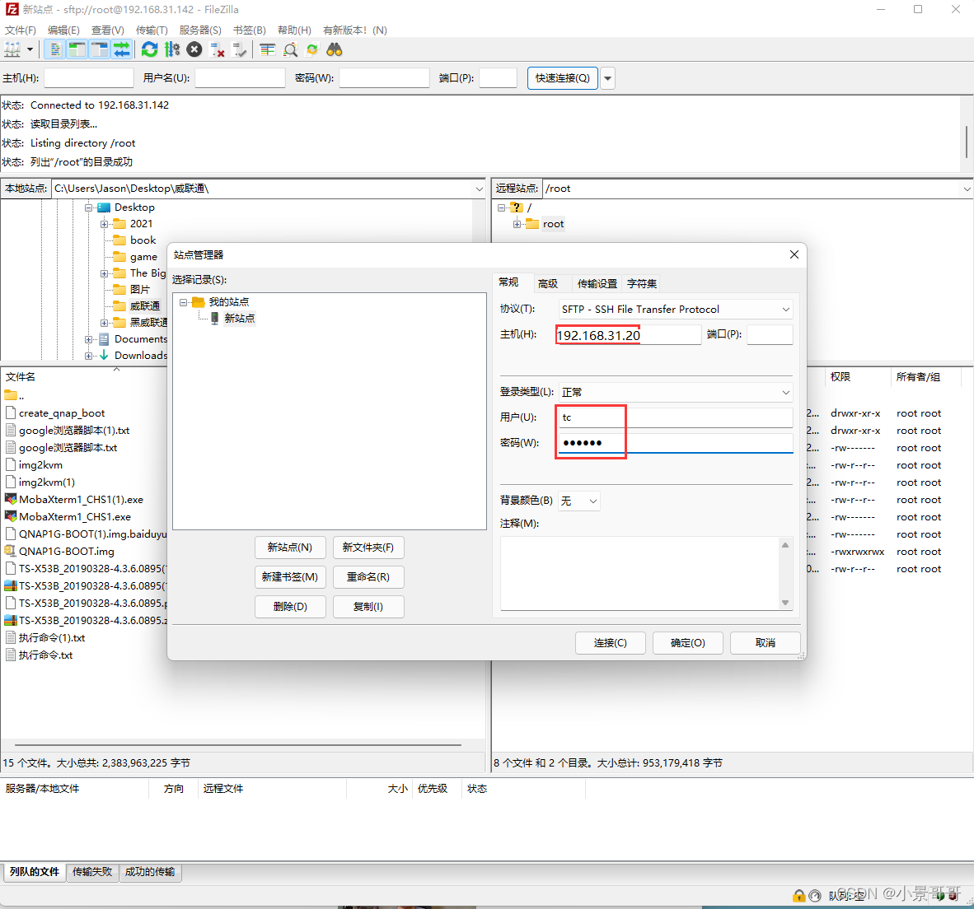Click the 连接(C) connect button
Viewport: 974px width, 909px height.
coord(611,643)
